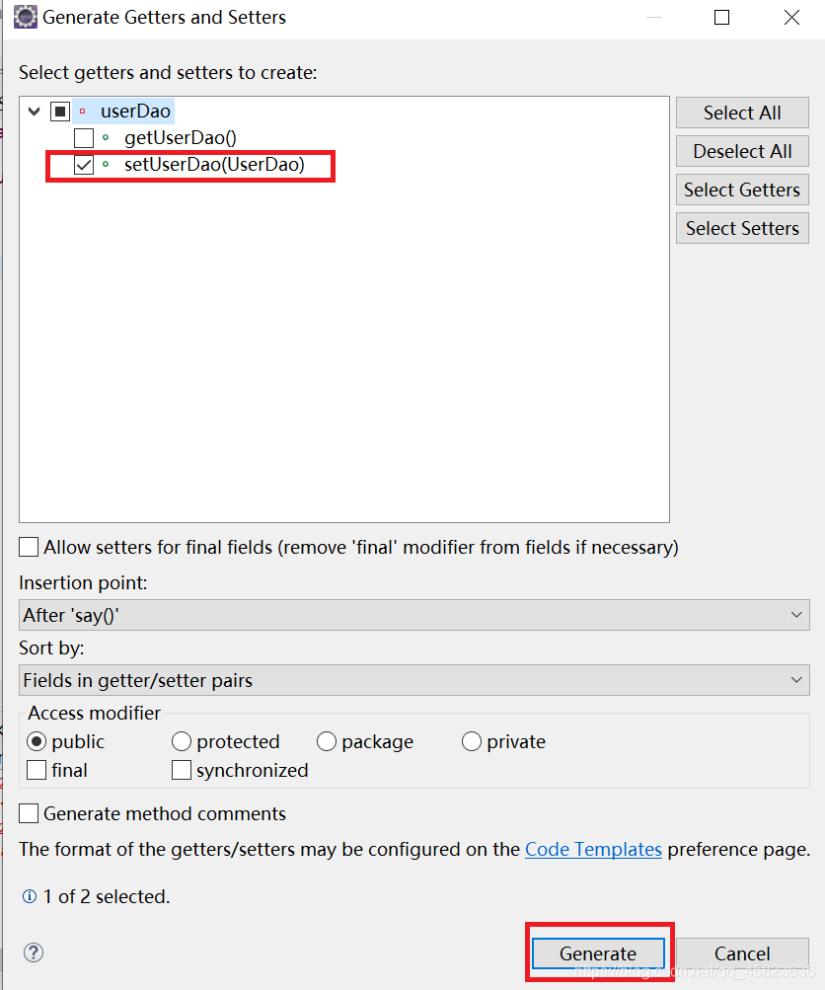This screenshot has height=990, width=825.
Task: Open the Code Templates preference link
Action: [x=593, y=849]
